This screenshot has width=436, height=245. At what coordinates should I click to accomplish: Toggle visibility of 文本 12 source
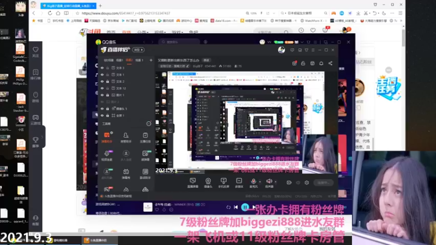tap(102, 88)
